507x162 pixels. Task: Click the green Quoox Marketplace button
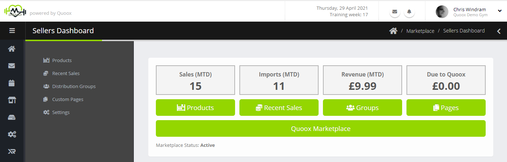(321, 128)
